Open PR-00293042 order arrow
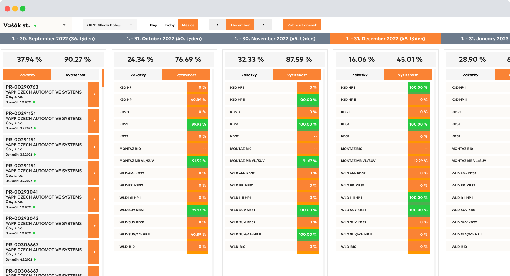The height and width of the screenshot is (276, 510). pos(94,226)
